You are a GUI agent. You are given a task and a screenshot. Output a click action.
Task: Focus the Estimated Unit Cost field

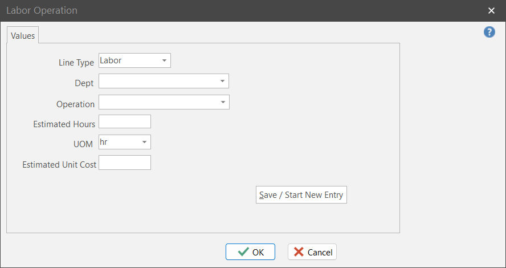[125, 163]
